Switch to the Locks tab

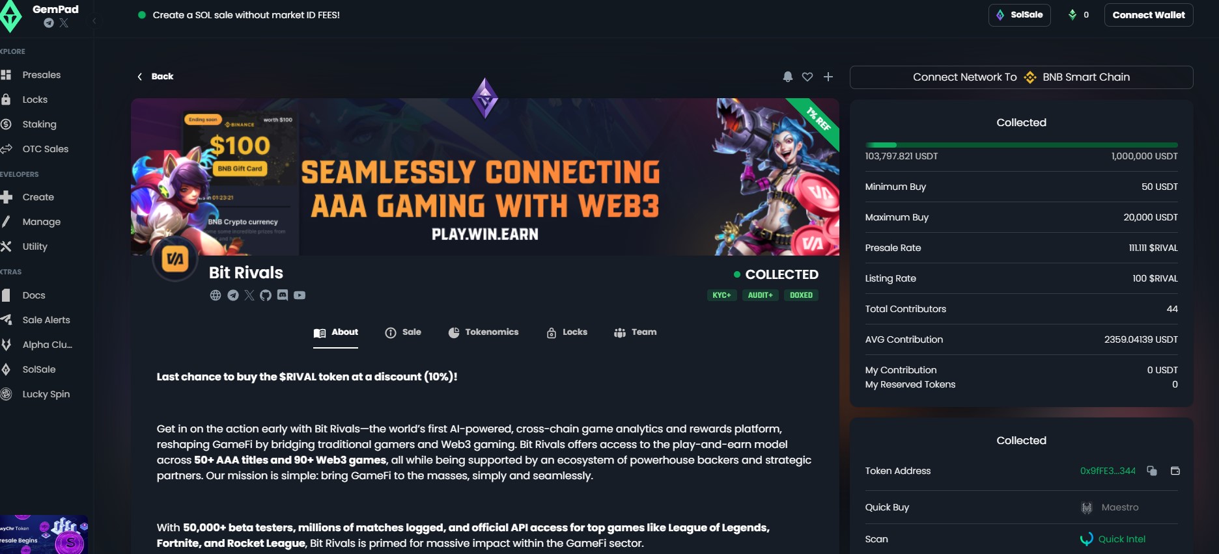pyautogui.click(x=567, y=332)
